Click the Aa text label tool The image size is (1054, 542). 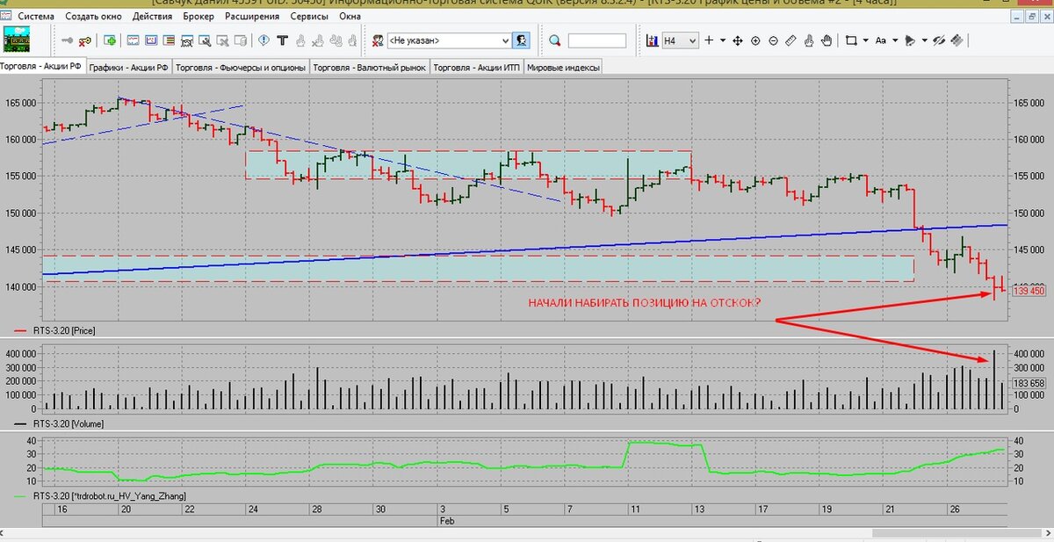[x=881, y=40]
